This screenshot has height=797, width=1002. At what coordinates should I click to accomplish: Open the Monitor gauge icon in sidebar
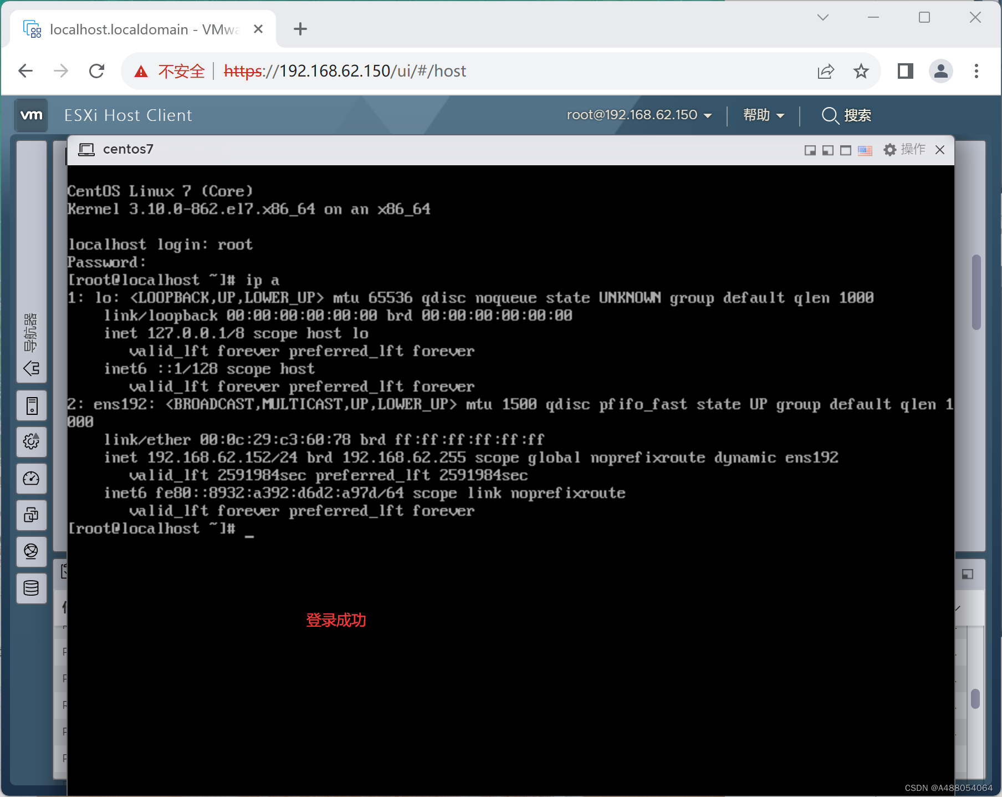[32, 479]
